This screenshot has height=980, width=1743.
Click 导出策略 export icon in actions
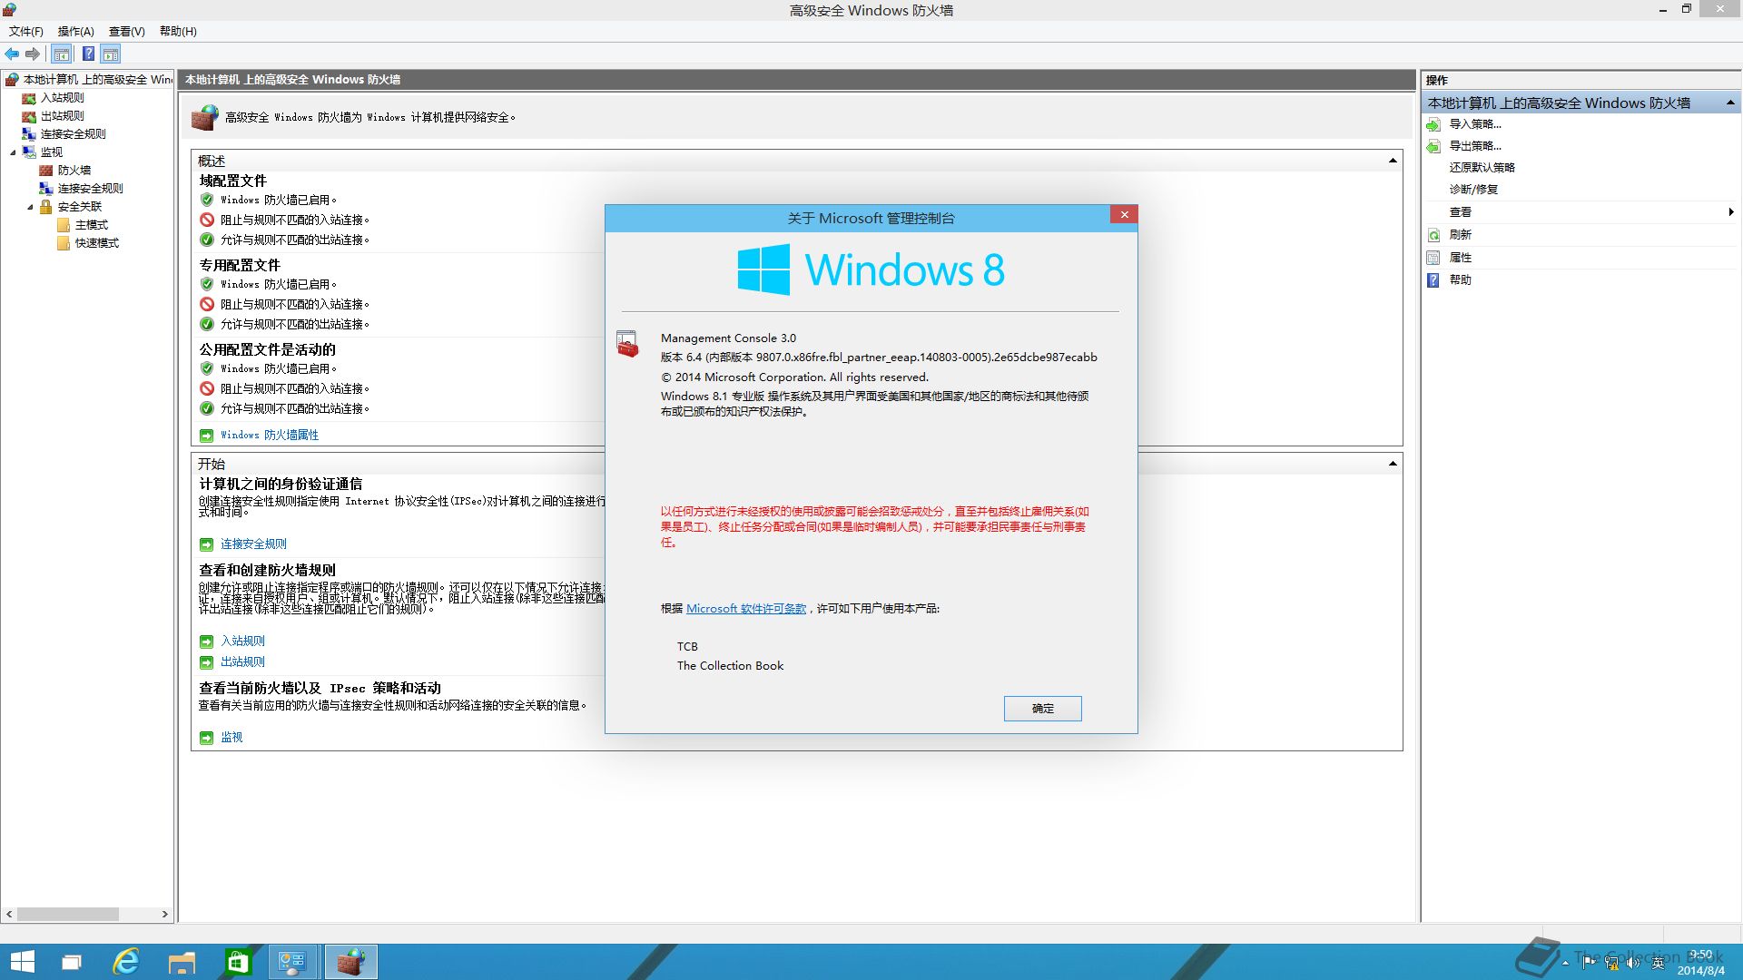[x=1433, y=146]
